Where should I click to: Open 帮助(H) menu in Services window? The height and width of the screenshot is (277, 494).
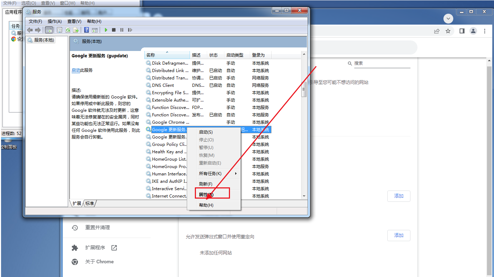click(x=94, y=21)
